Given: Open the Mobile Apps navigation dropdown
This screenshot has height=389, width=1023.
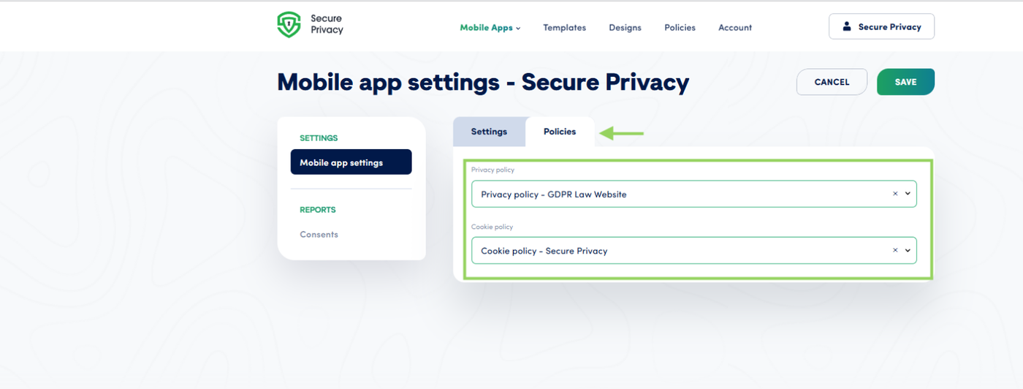Looking at the screenshot, I should pos(490,28).
